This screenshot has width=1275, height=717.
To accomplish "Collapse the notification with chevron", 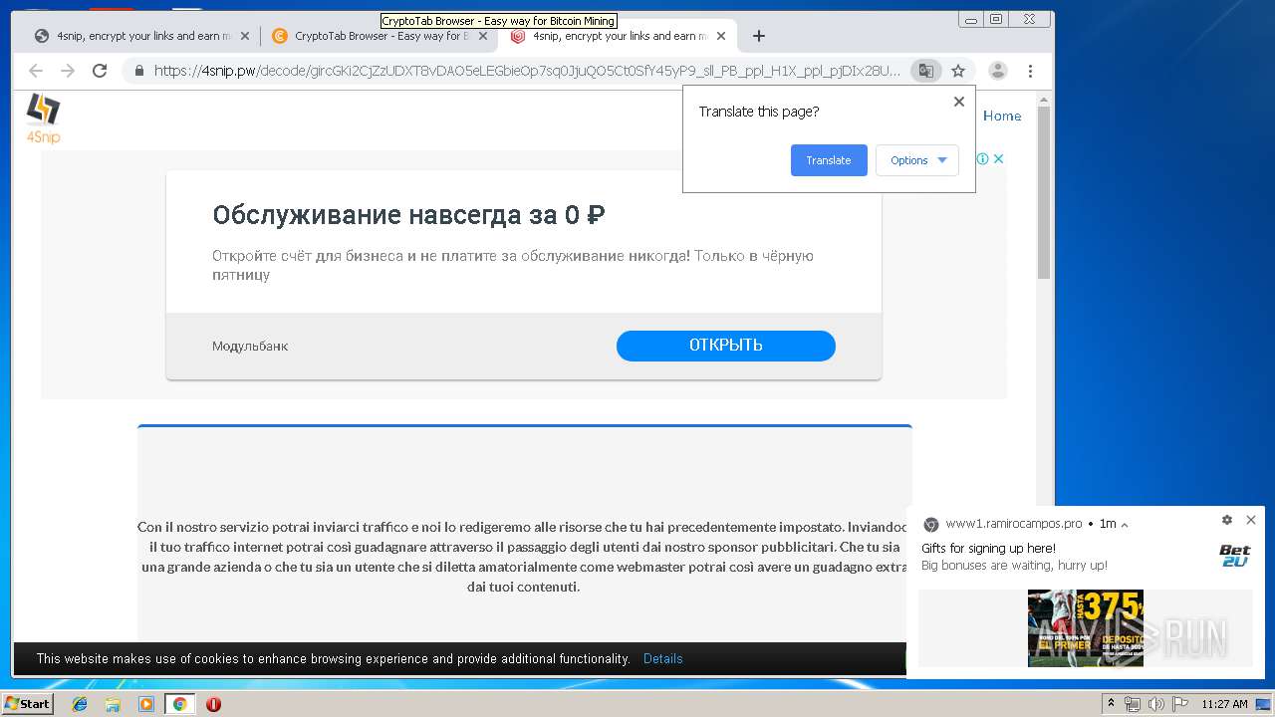I will (x=1125, y=524).
